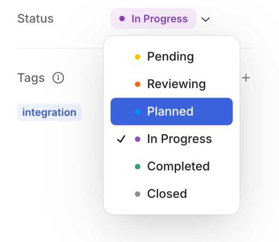Screen dimensions: 279x242
Task: Pick In Progress menu option
Action: coord(179,139)
